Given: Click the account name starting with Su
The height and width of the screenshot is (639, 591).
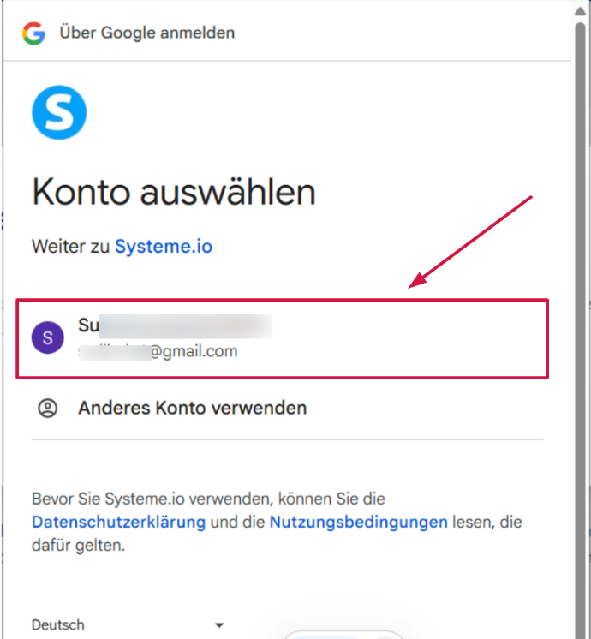Looking at the screenshot, I should tap(176, 325).
